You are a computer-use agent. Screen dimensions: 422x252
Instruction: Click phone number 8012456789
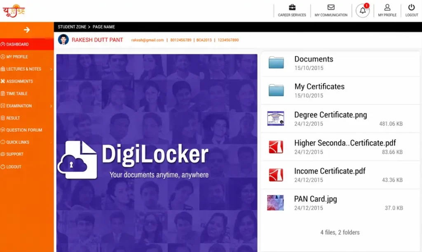tap(181, 40)
